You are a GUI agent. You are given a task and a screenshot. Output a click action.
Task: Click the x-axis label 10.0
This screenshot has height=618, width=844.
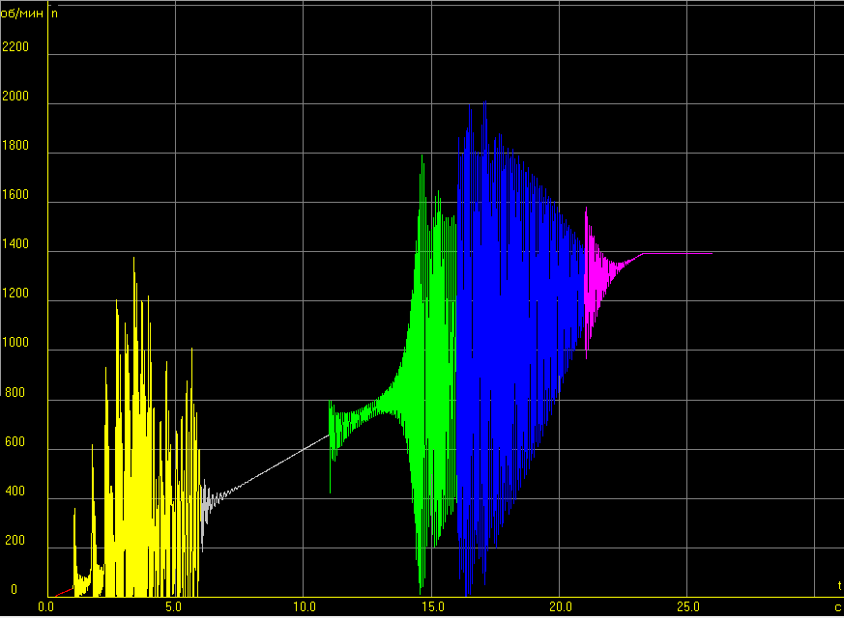305,607
